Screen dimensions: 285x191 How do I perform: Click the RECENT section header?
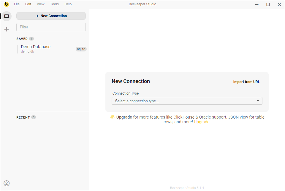point(23,117)
